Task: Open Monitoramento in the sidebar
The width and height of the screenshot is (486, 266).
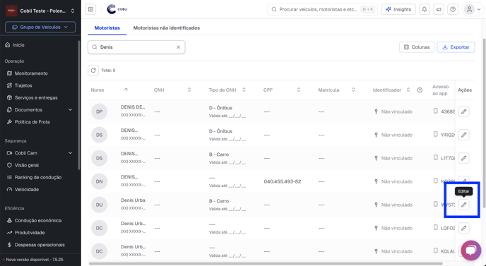Action: 31,73
